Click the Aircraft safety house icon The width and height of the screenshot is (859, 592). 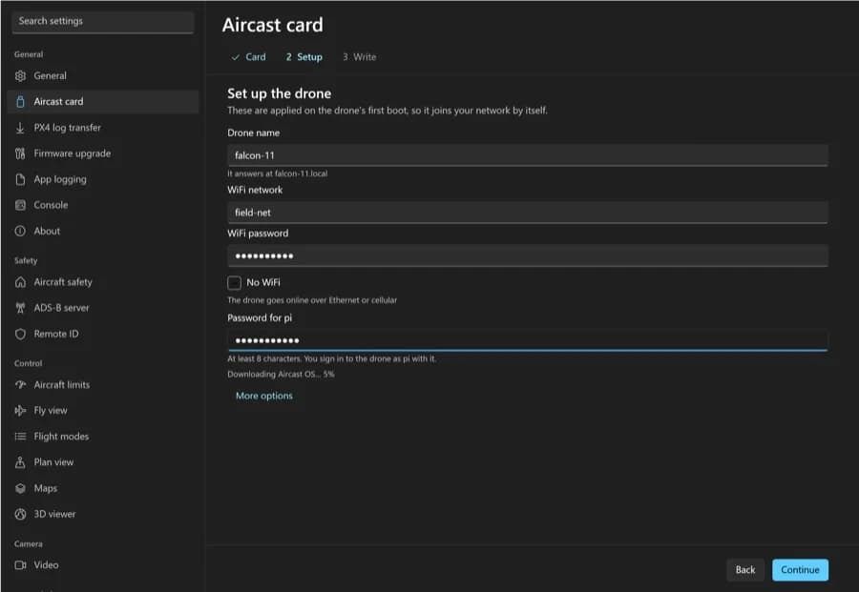click(20, 282)
